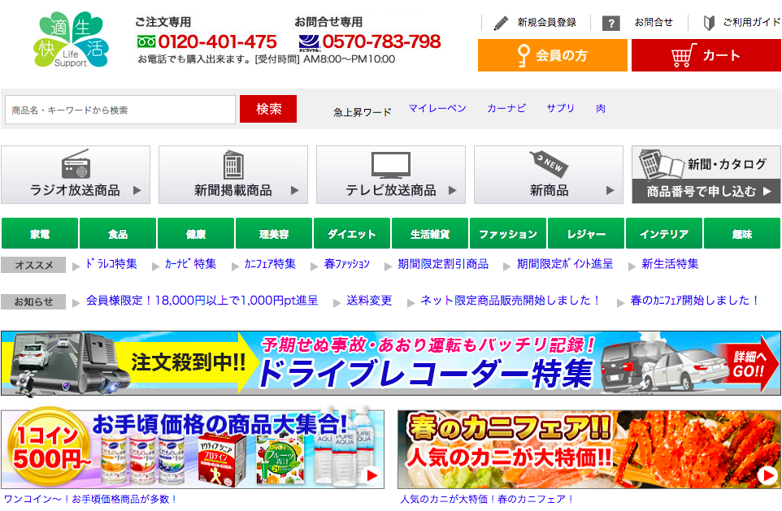Click the beginner mark icon for ご利用ガイド
782x511 pixels.
coord(709,23)
